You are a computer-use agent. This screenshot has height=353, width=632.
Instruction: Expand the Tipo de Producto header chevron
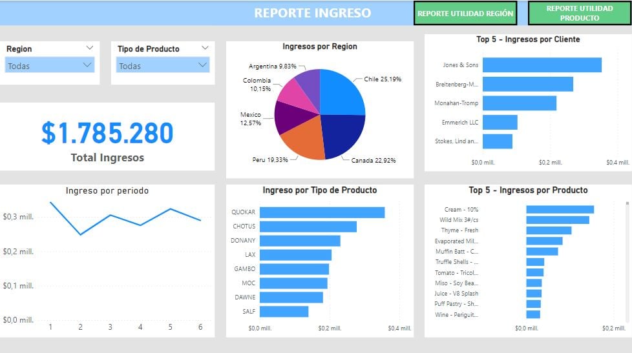coord(205,48)
